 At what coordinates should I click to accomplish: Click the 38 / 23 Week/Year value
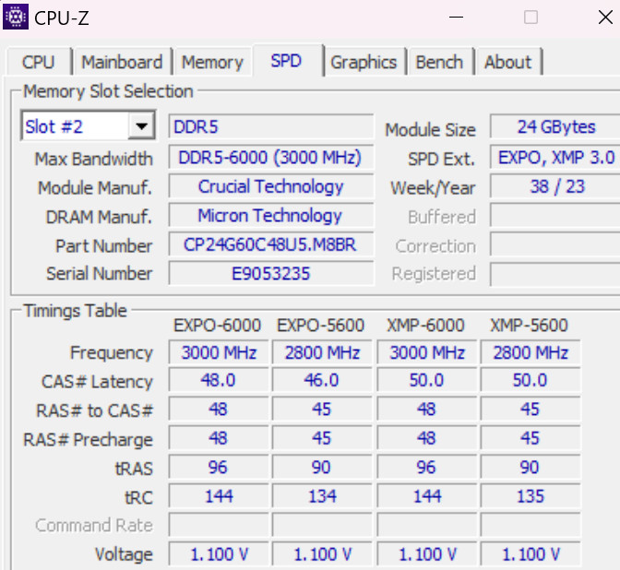pyautogui.click(x=555, y=186)
